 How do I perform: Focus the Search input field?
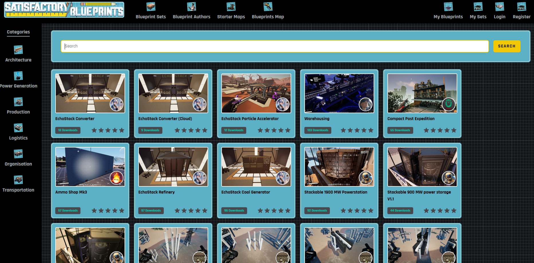coord(275,46)
